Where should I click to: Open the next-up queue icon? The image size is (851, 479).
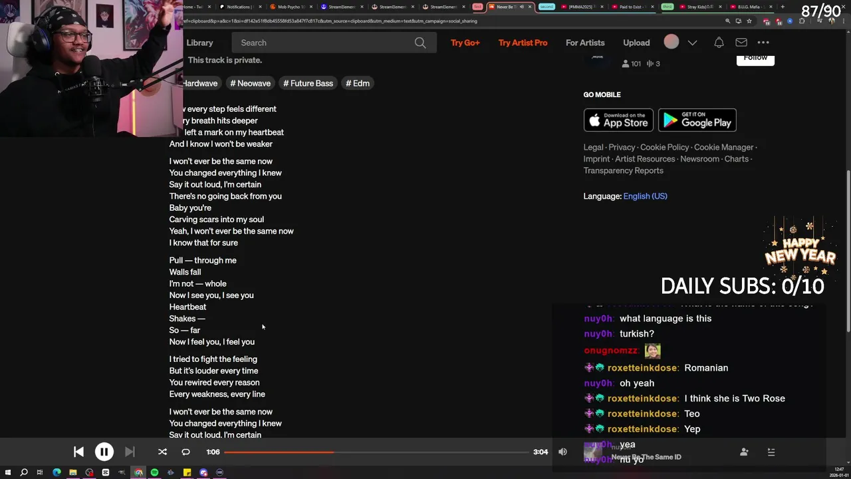click(771, 452)
